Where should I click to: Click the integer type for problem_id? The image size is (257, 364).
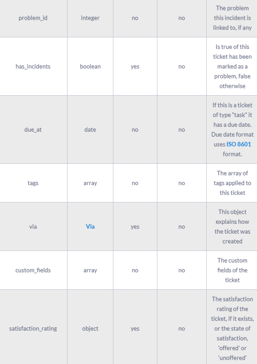[x=90, y=18]
